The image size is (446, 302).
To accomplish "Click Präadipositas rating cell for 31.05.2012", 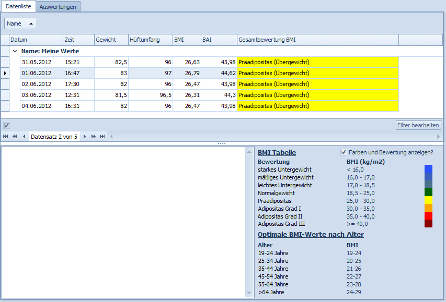I will coord(318,62).
